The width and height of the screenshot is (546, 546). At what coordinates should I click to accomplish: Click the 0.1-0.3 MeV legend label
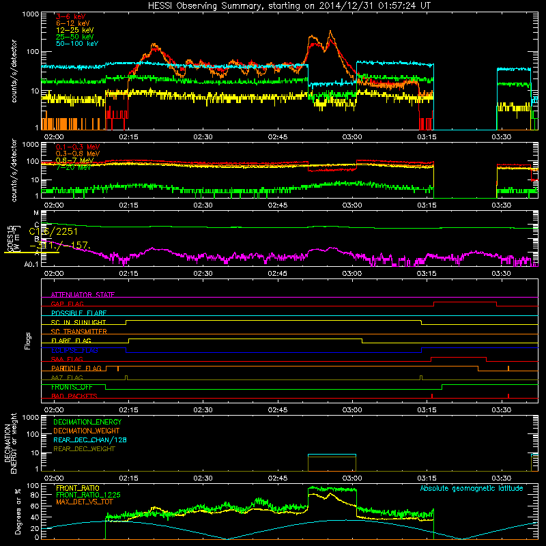click(x=78, y=147)
